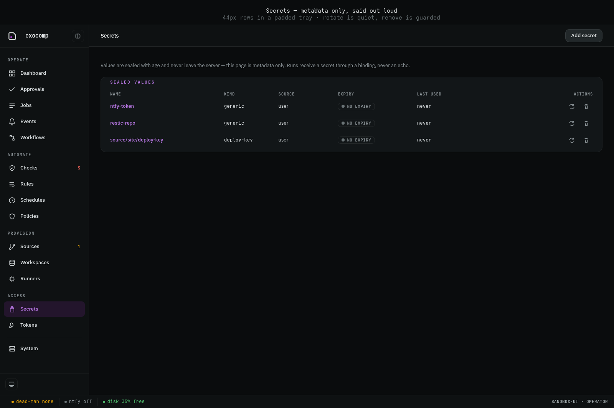Go to Approvals in sidebar
The width and height of the screenshot is (614, 408).
(x=44, y=89)
